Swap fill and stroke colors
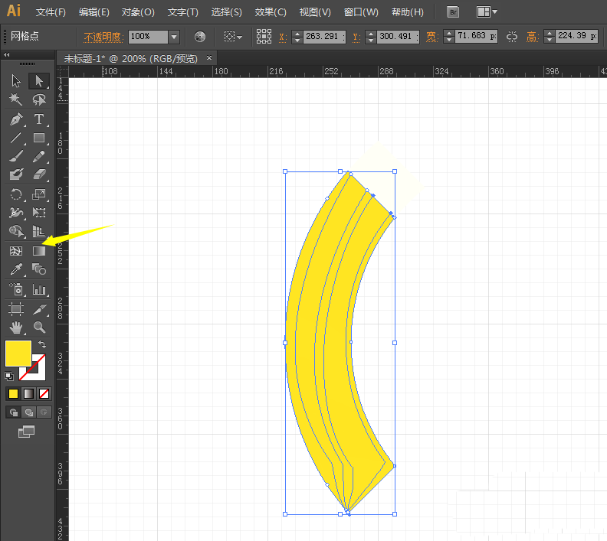This screenshot has width=607, height=541. (42, 345)
